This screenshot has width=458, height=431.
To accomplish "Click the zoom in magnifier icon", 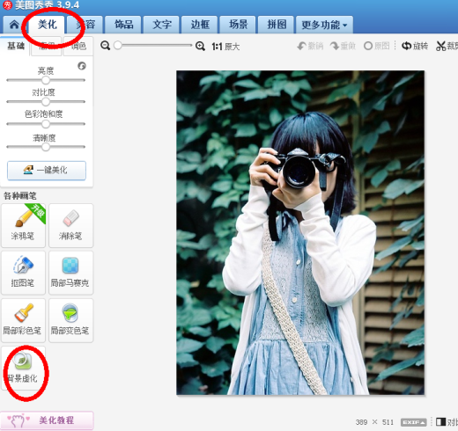I will tap(200, 46).
